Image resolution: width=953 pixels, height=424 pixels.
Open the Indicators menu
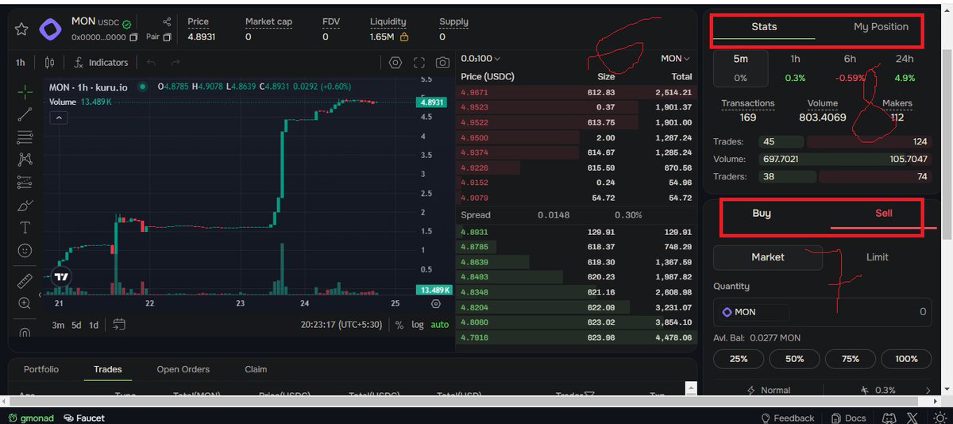point(101,62)
